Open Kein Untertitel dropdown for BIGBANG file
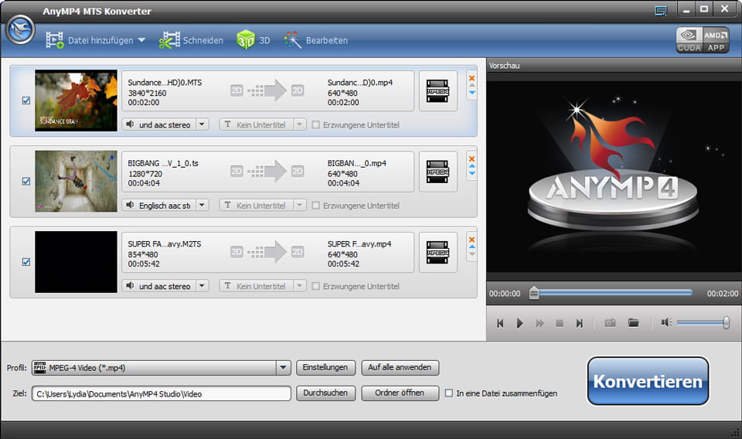This screenshot has height=439, width=742. pos(300,206)
